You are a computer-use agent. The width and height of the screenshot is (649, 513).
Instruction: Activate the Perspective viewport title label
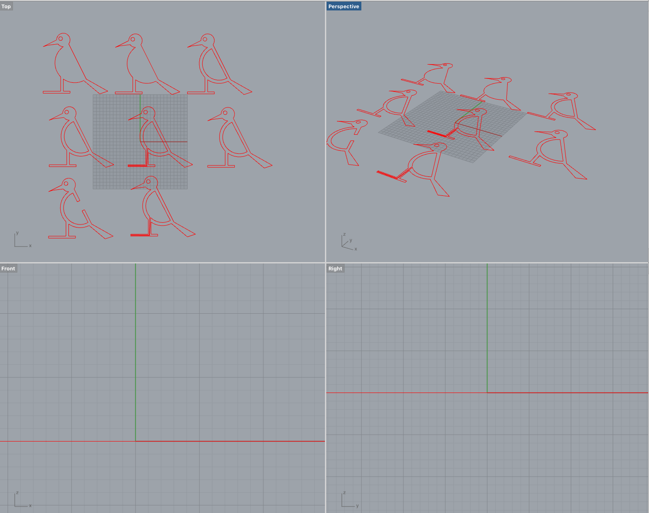(x=344, y=6)
